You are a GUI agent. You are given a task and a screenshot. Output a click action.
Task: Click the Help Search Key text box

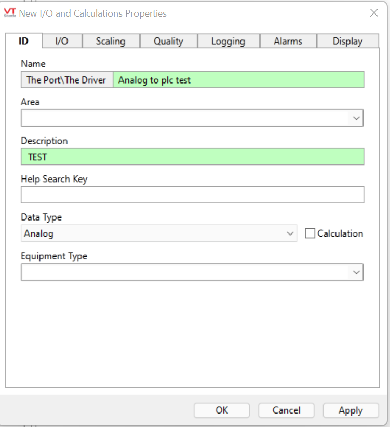coord(192,195)
